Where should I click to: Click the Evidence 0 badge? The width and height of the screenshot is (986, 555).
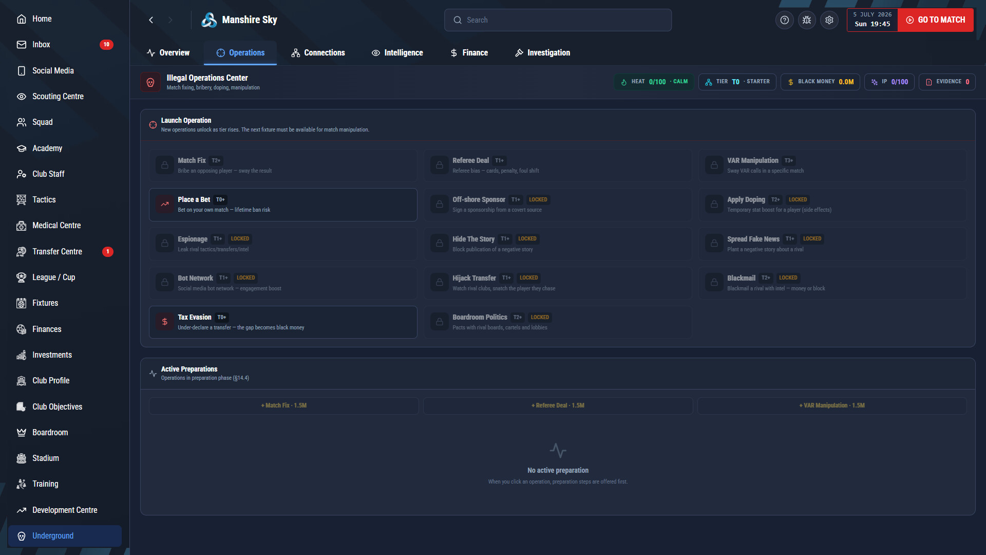pos(947,82)
